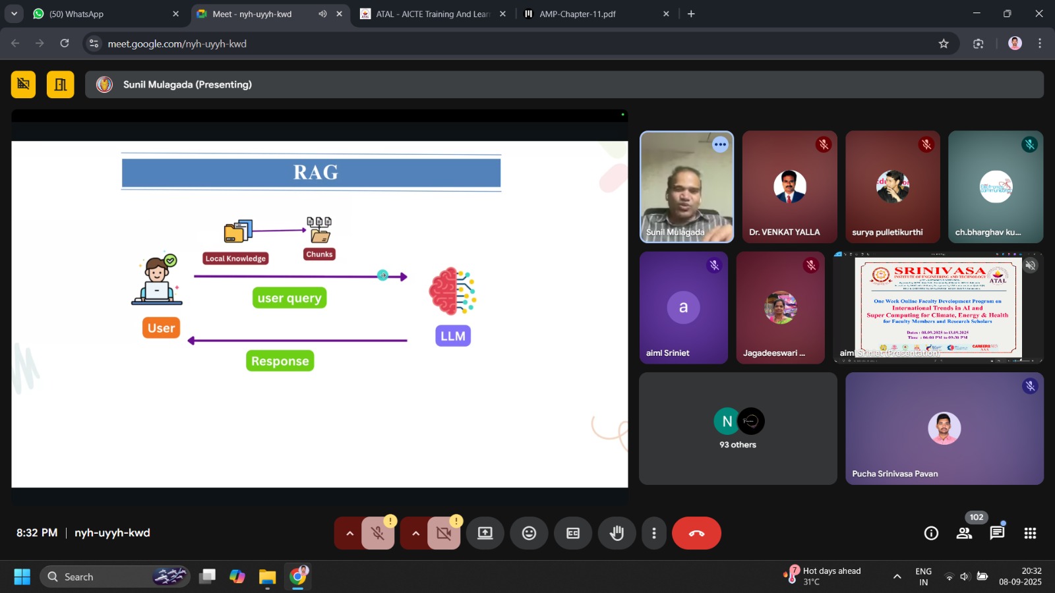The height and width of the screenshot is (593, 1055).
Task: Open File Explorer from taskbar
Action: pos(267,577)
